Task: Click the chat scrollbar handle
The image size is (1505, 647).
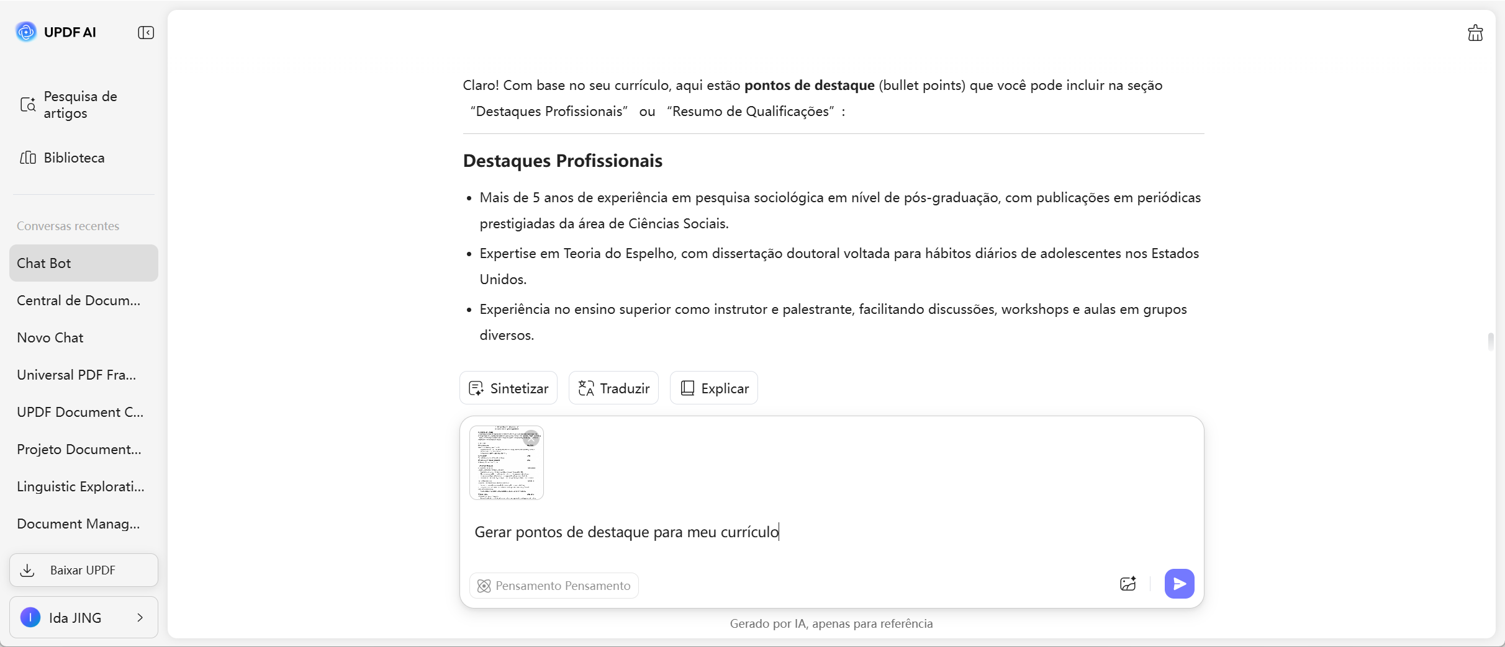Action: [1491, 341]
